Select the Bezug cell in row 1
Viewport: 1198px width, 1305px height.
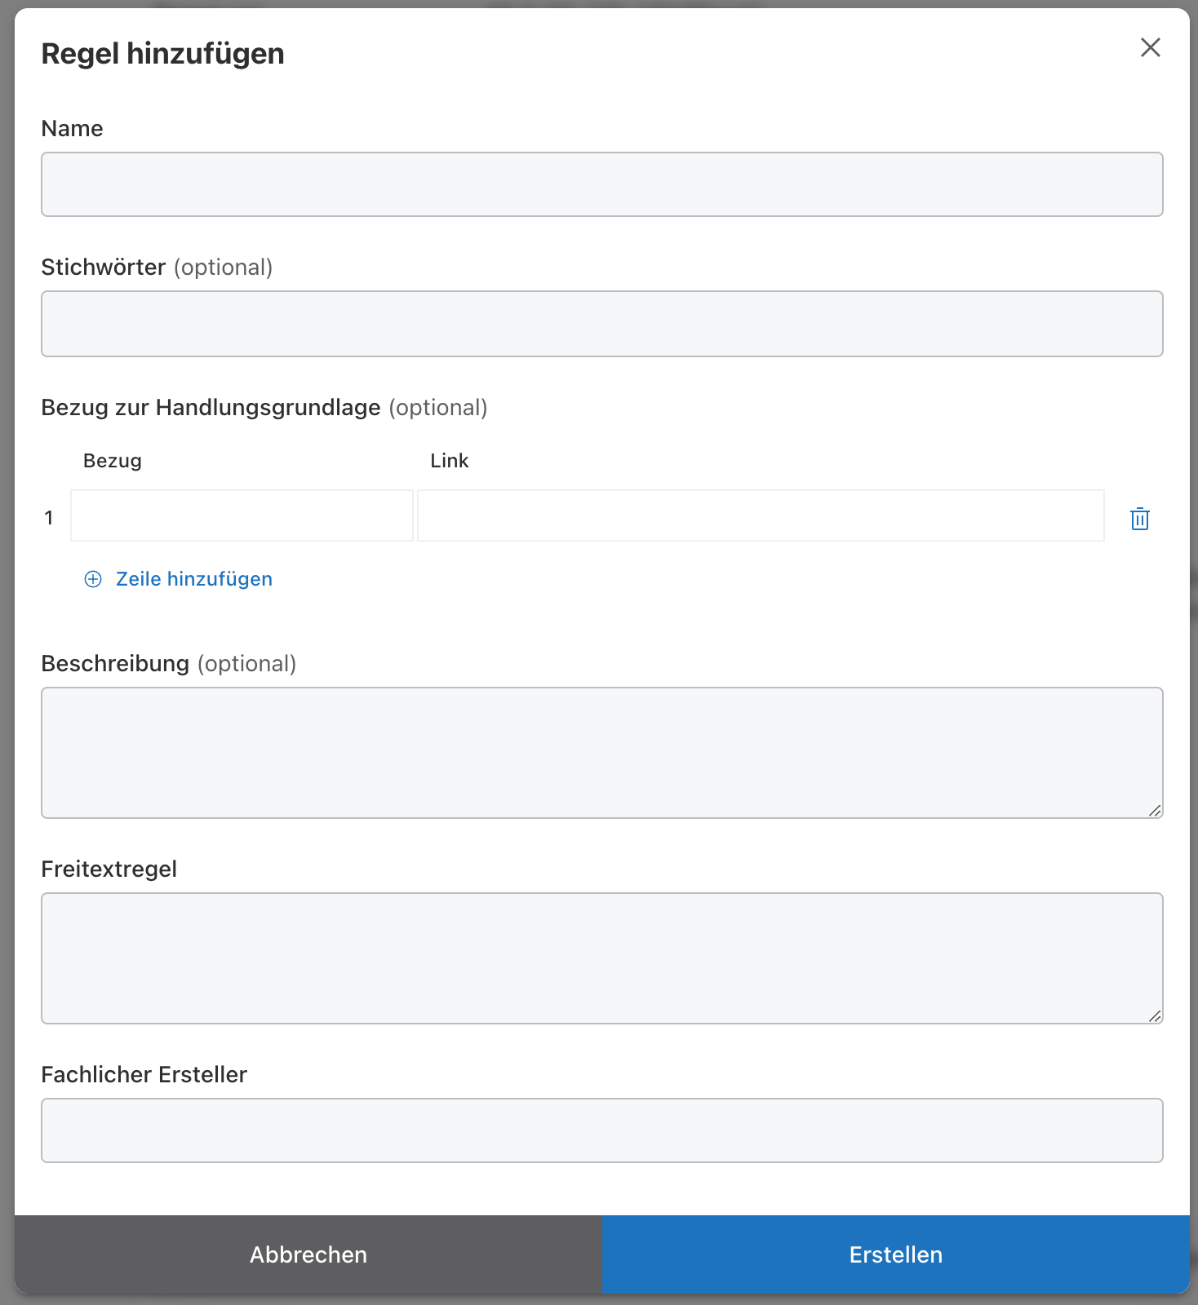pyautogui.click(x=242, y=515)
